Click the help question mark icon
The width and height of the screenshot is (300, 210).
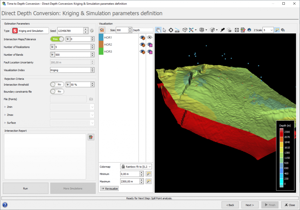point(5,205)
